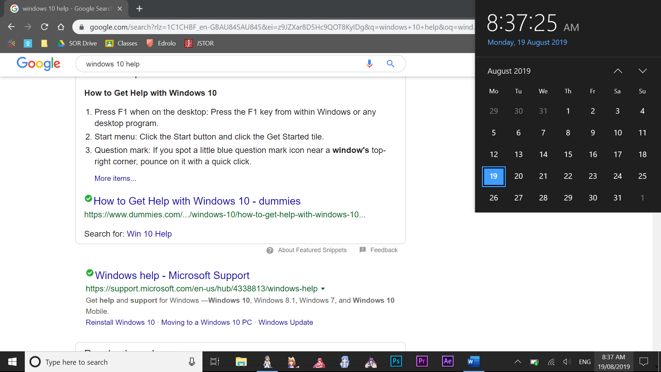Open the Classes bookmark
The height and width of the screenshot is (372, 661).
pyautogui.click(x=122, y=43)
